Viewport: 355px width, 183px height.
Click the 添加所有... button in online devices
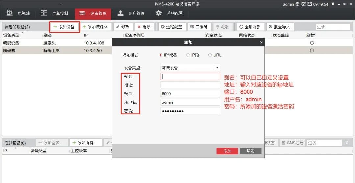86,143
